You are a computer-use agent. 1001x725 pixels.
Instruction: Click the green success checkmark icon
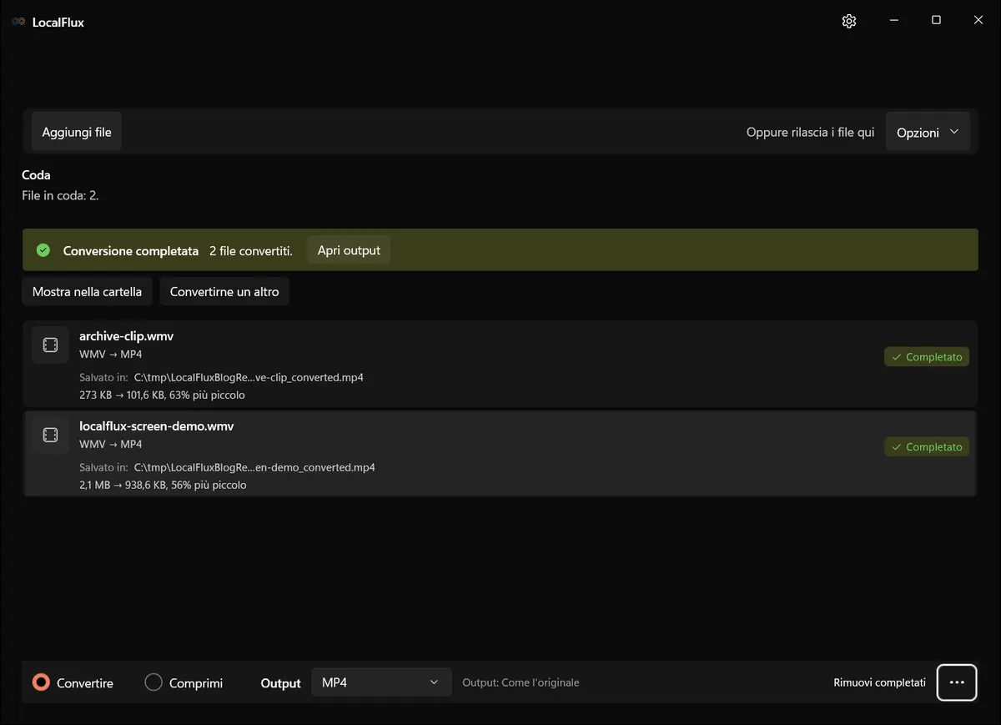[x=43, y=250]
